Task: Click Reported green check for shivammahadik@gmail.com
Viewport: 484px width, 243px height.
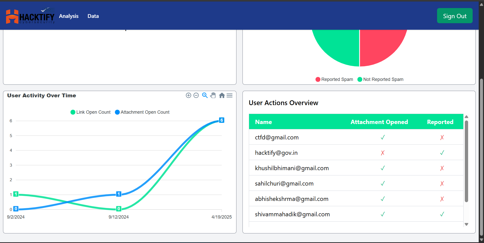Action: 442,214
